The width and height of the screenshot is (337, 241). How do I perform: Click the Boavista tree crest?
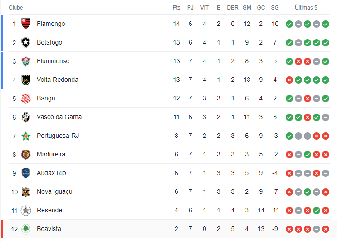click(26, 229)
